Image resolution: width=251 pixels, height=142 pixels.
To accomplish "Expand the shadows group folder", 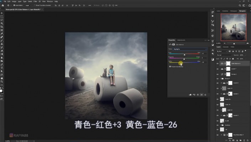I will pos(220,125).
